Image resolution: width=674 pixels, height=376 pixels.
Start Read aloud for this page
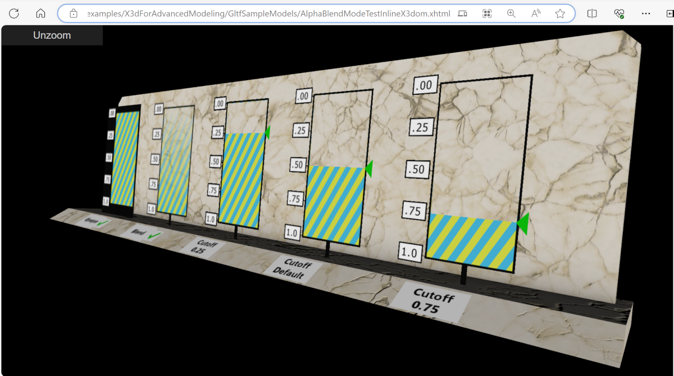[x=536, y=13]
